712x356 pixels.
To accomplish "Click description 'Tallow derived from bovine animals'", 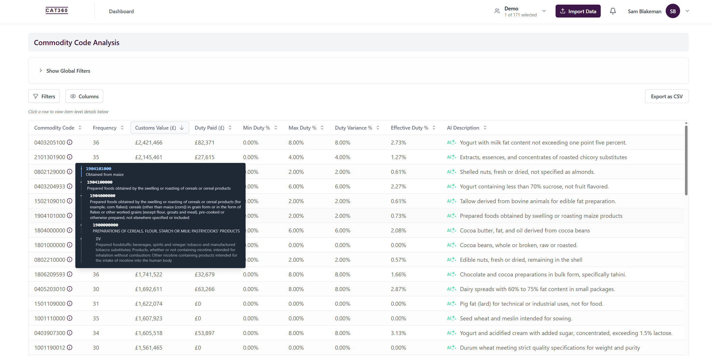I will coord(538,201).
